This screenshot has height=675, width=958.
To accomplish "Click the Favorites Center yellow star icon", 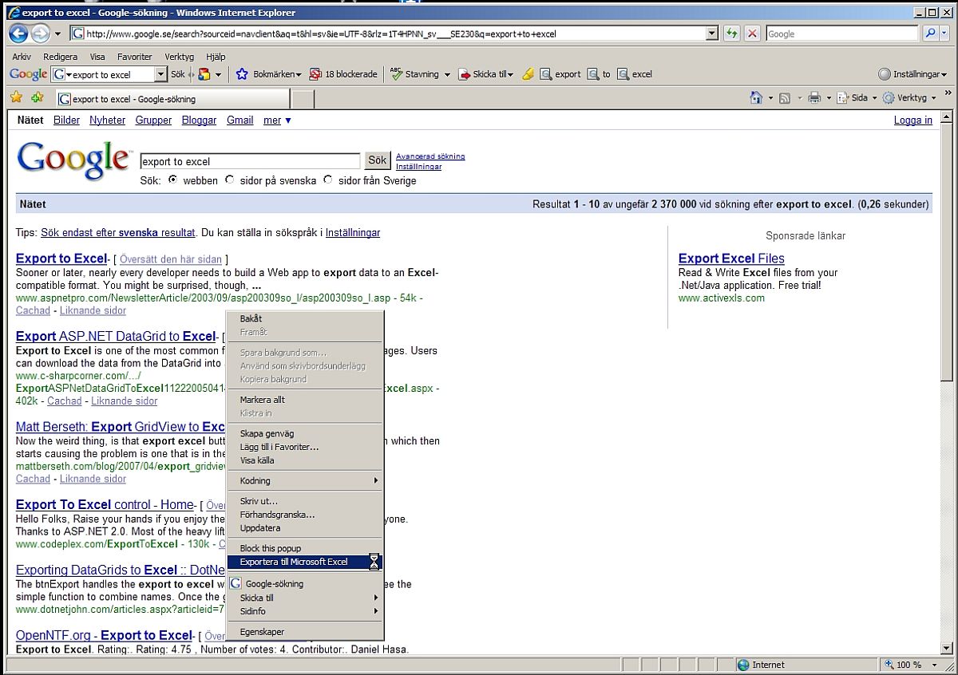I will pyautogui.click(x=16, y=98).
